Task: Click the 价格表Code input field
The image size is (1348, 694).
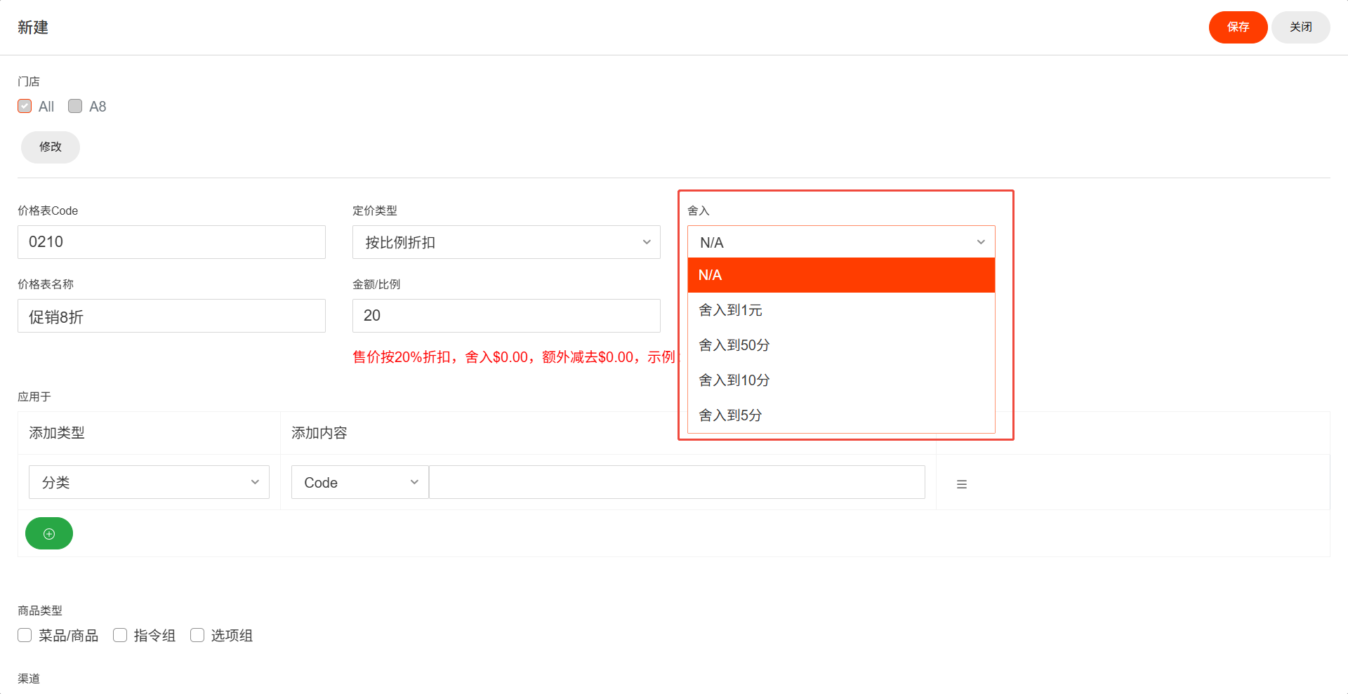Action: (171, 242)
